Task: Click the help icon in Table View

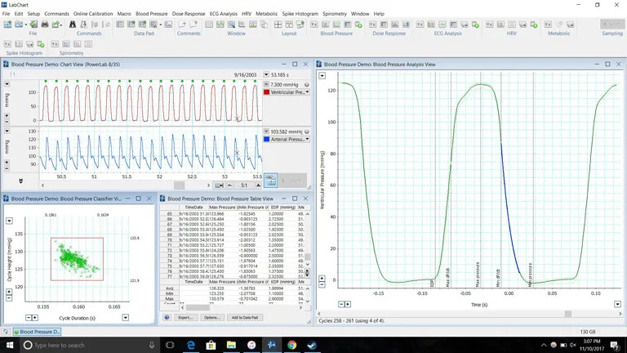Action: coord(167,317)
